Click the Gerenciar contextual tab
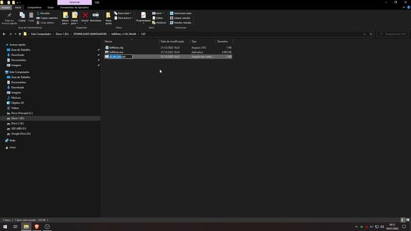 74,3
